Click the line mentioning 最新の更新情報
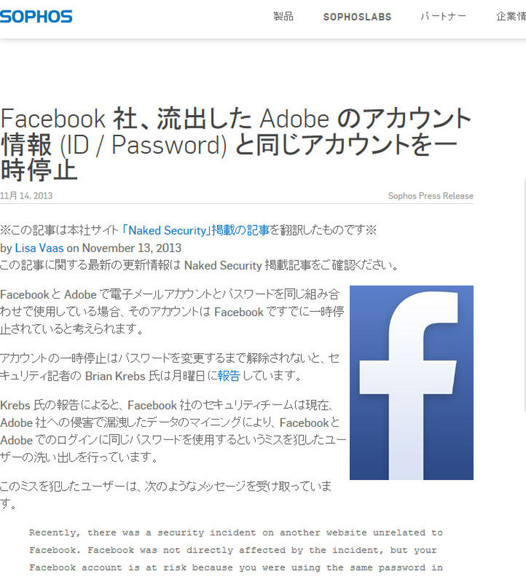The width and height of the screenshot is (526, 582). [199, 266]
